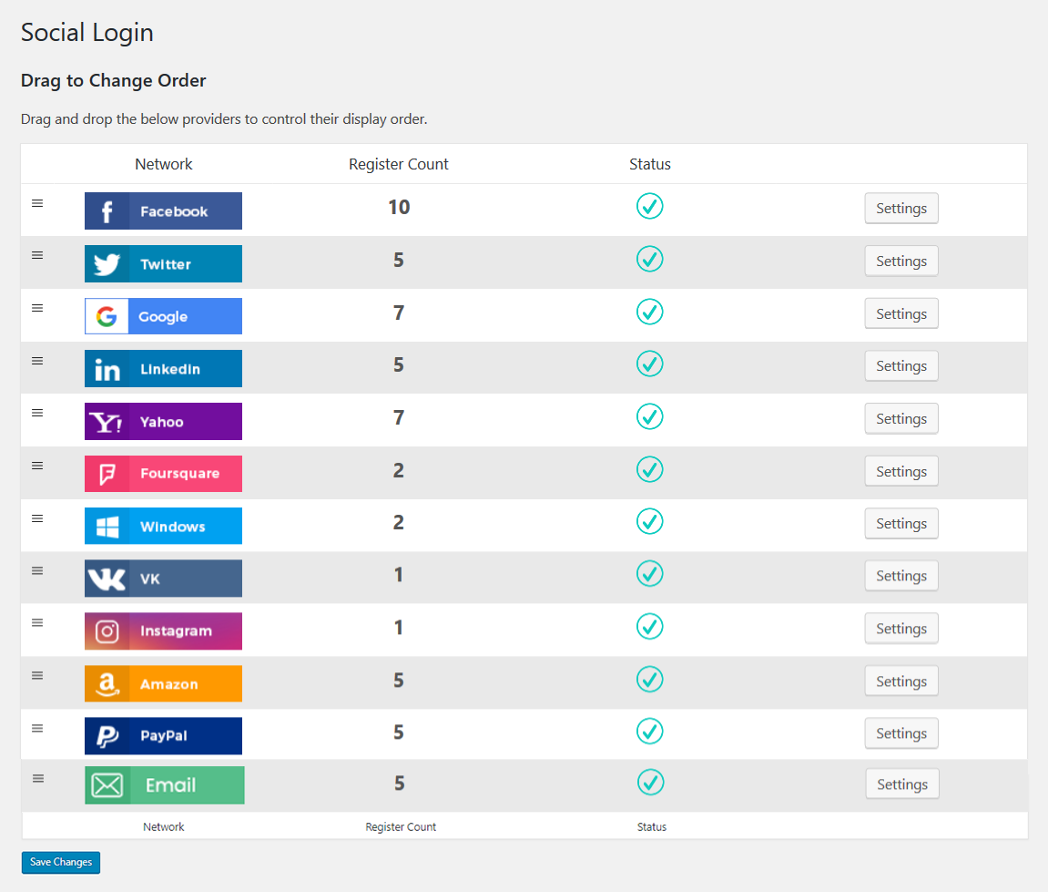Click the Amazon row drag handle
The width and height of the screenshot is (1048, 892).
point(37,675)
